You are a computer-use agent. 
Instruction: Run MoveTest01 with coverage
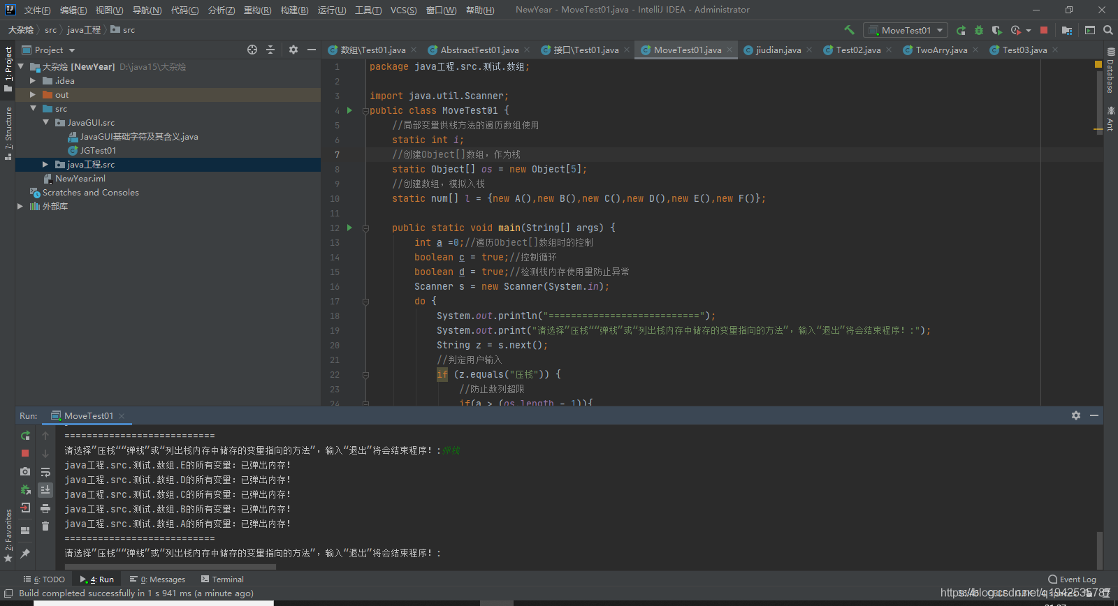[997, 30]
